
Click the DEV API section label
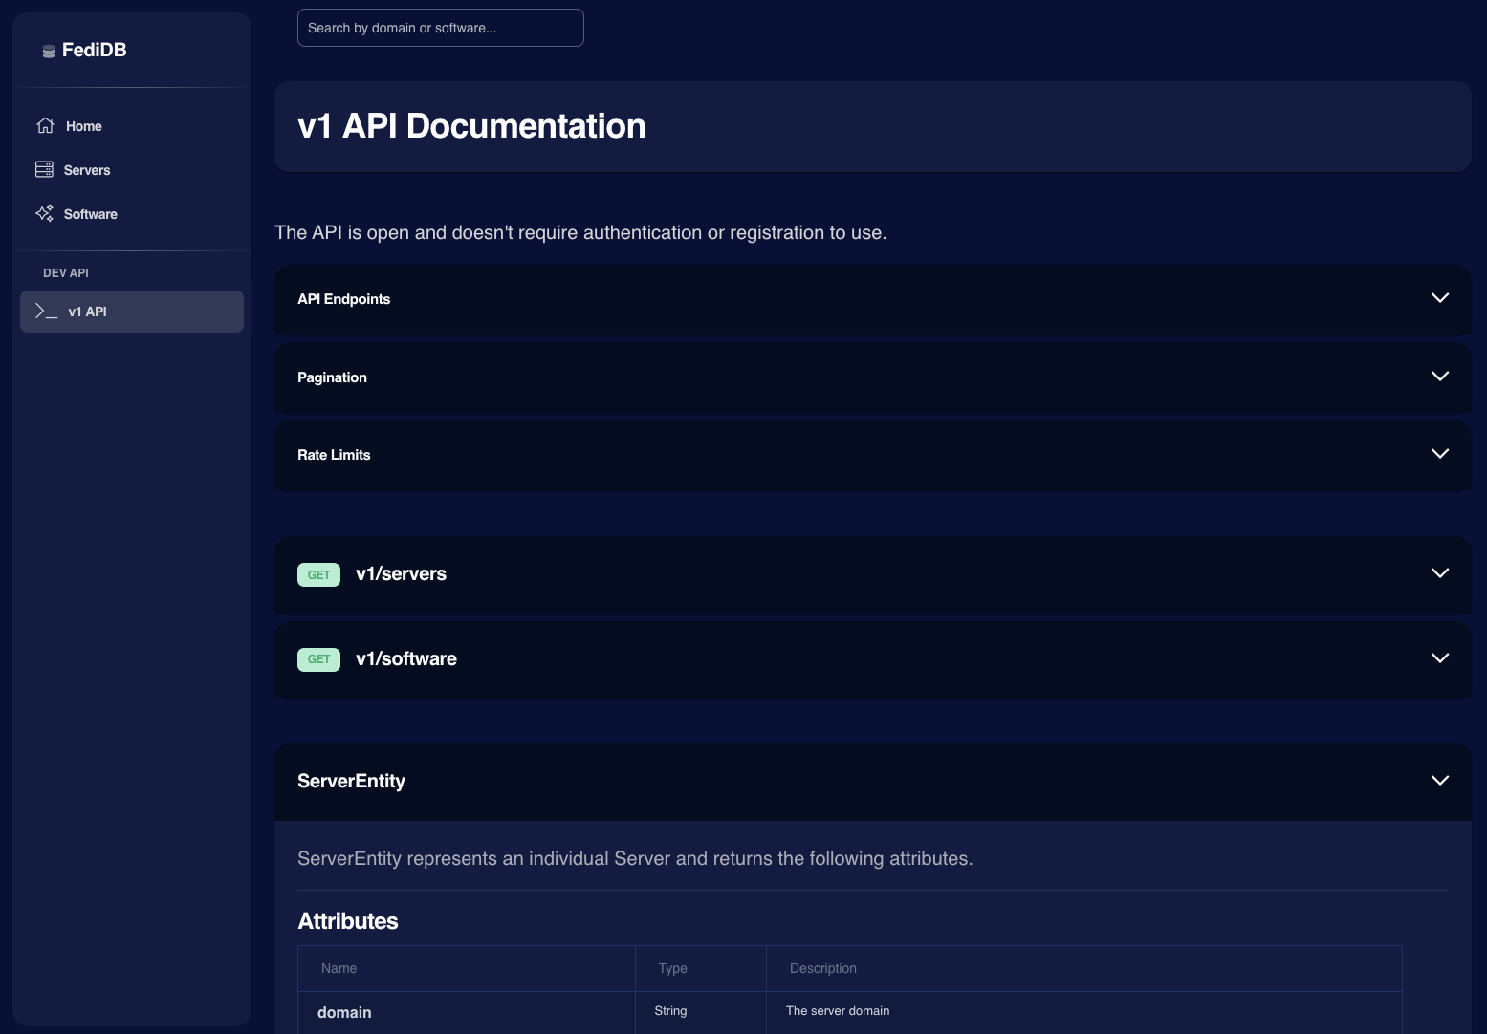coord(66,273)
